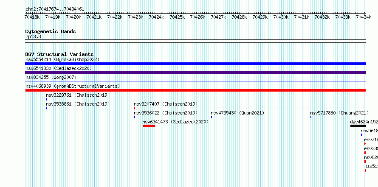Click the 70424k ruler position
This screenshot has width=378, height=187.
pos(156,17)
